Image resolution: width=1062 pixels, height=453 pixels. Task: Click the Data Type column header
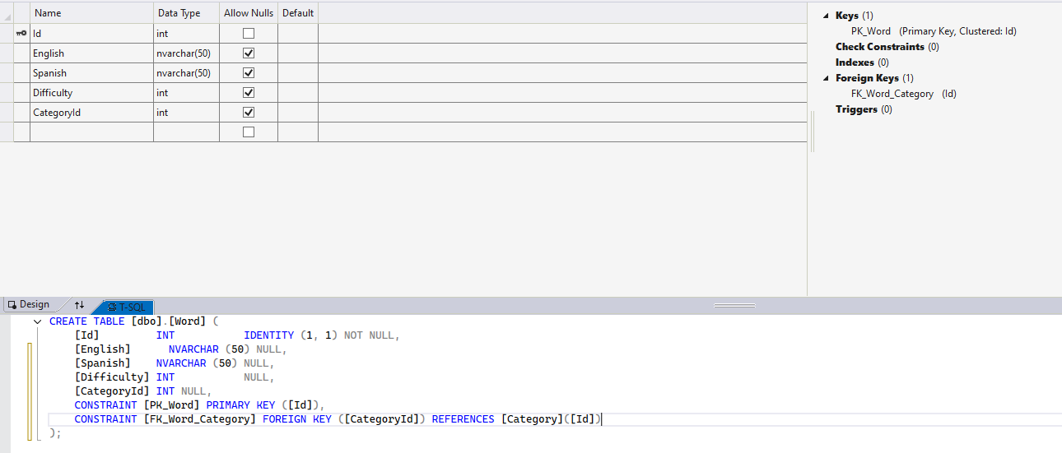(186, 13)
